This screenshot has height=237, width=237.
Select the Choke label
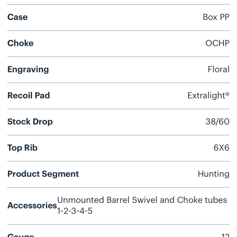click(x=20, y=43)
